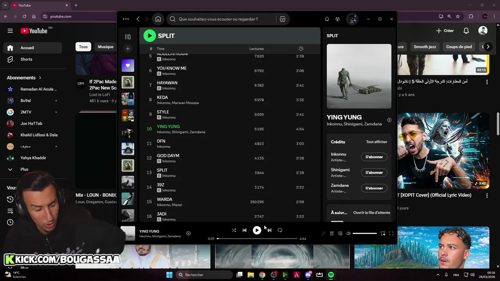Expand Your Library icon in Spotify sidebar
Screen dimensions: 500x281
tap(128, 37)
